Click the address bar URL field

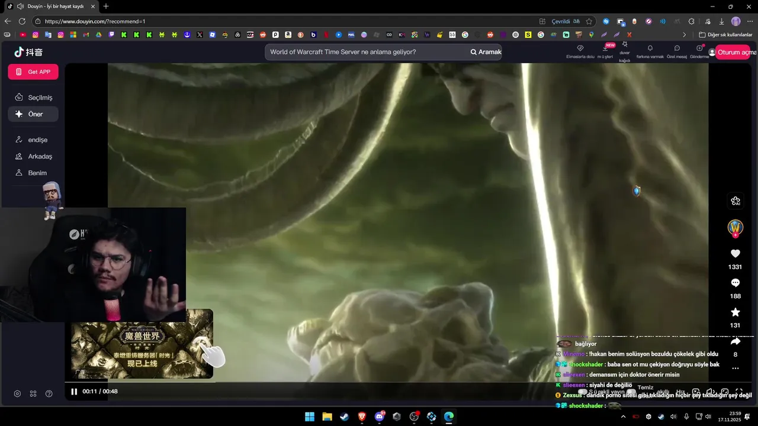[284, 21]
